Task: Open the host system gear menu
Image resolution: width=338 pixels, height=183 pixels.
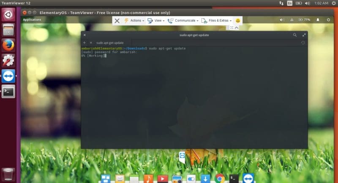Action: click(x=334, y=3)
